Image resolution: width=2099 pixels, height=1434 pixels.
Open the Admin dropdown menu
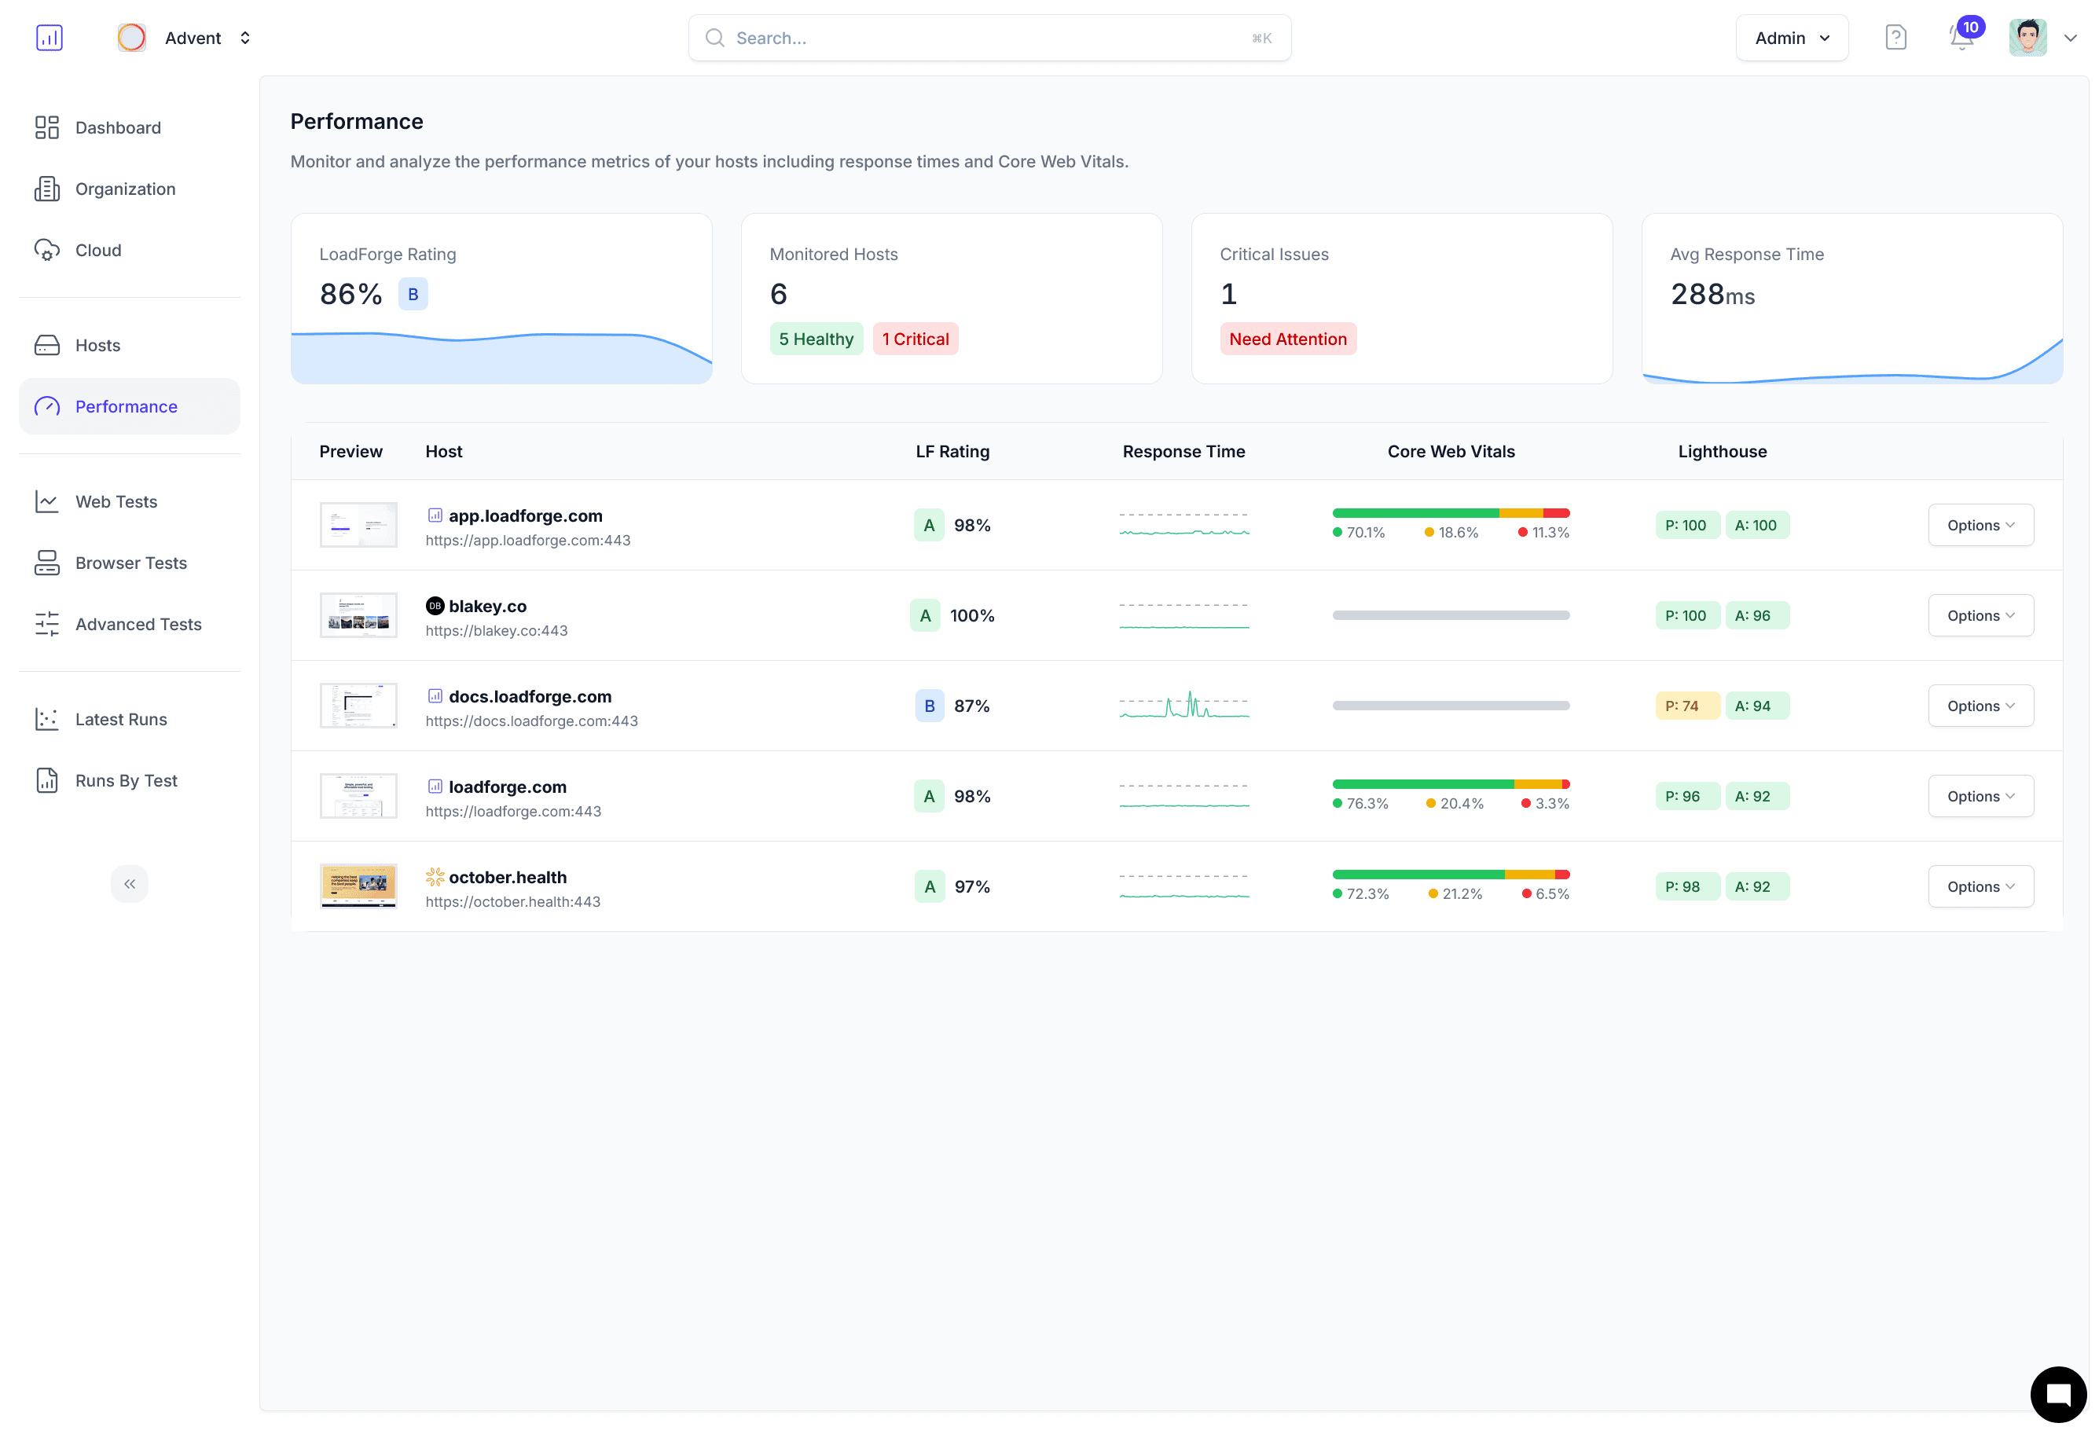pyautogui.click(x=1791, y=37)
